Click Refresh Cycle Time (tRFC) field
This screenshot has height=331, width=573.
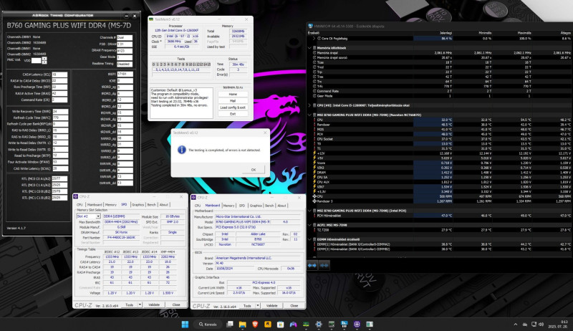pyautogui.click(x=61, y=117)
